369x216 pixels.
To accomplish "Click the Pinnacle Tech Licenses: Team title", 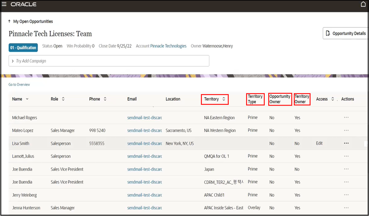I will click(50, 34).
